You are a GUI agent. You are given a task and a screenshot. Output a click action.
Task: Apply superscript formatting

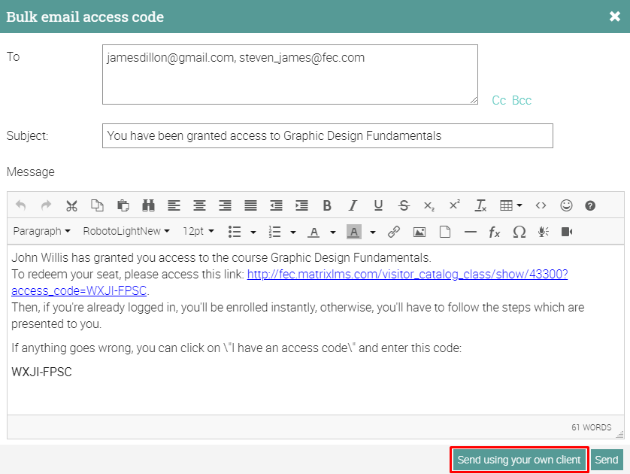pos(454,205)
